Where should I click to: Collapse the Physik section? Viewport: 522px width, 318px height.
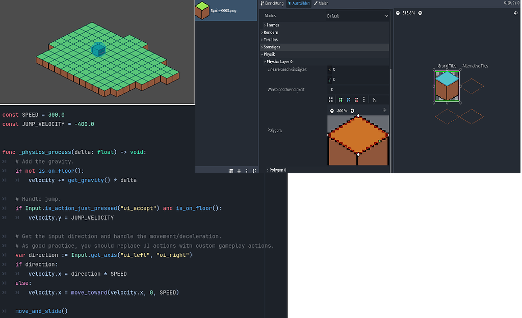(x=269, y=54)
